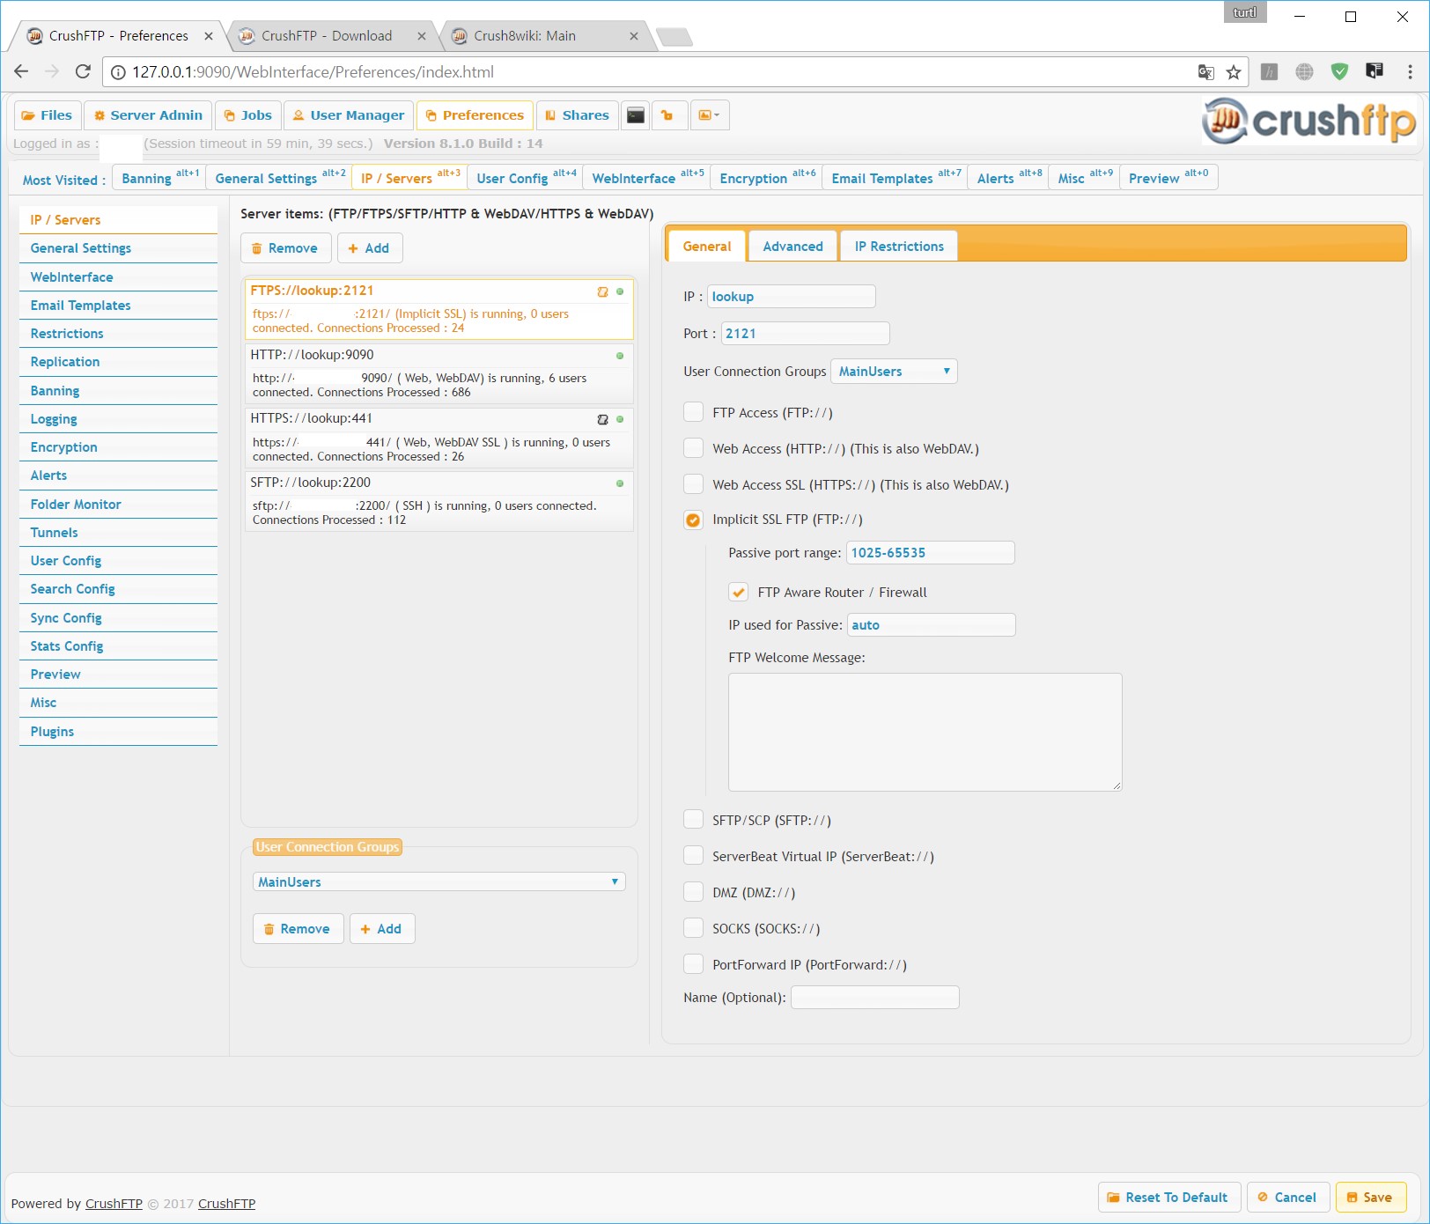Click the green status dot on FTPS://lookup:2121
This screenshot has height=1224, width=1430.
[x=620, y=291]
